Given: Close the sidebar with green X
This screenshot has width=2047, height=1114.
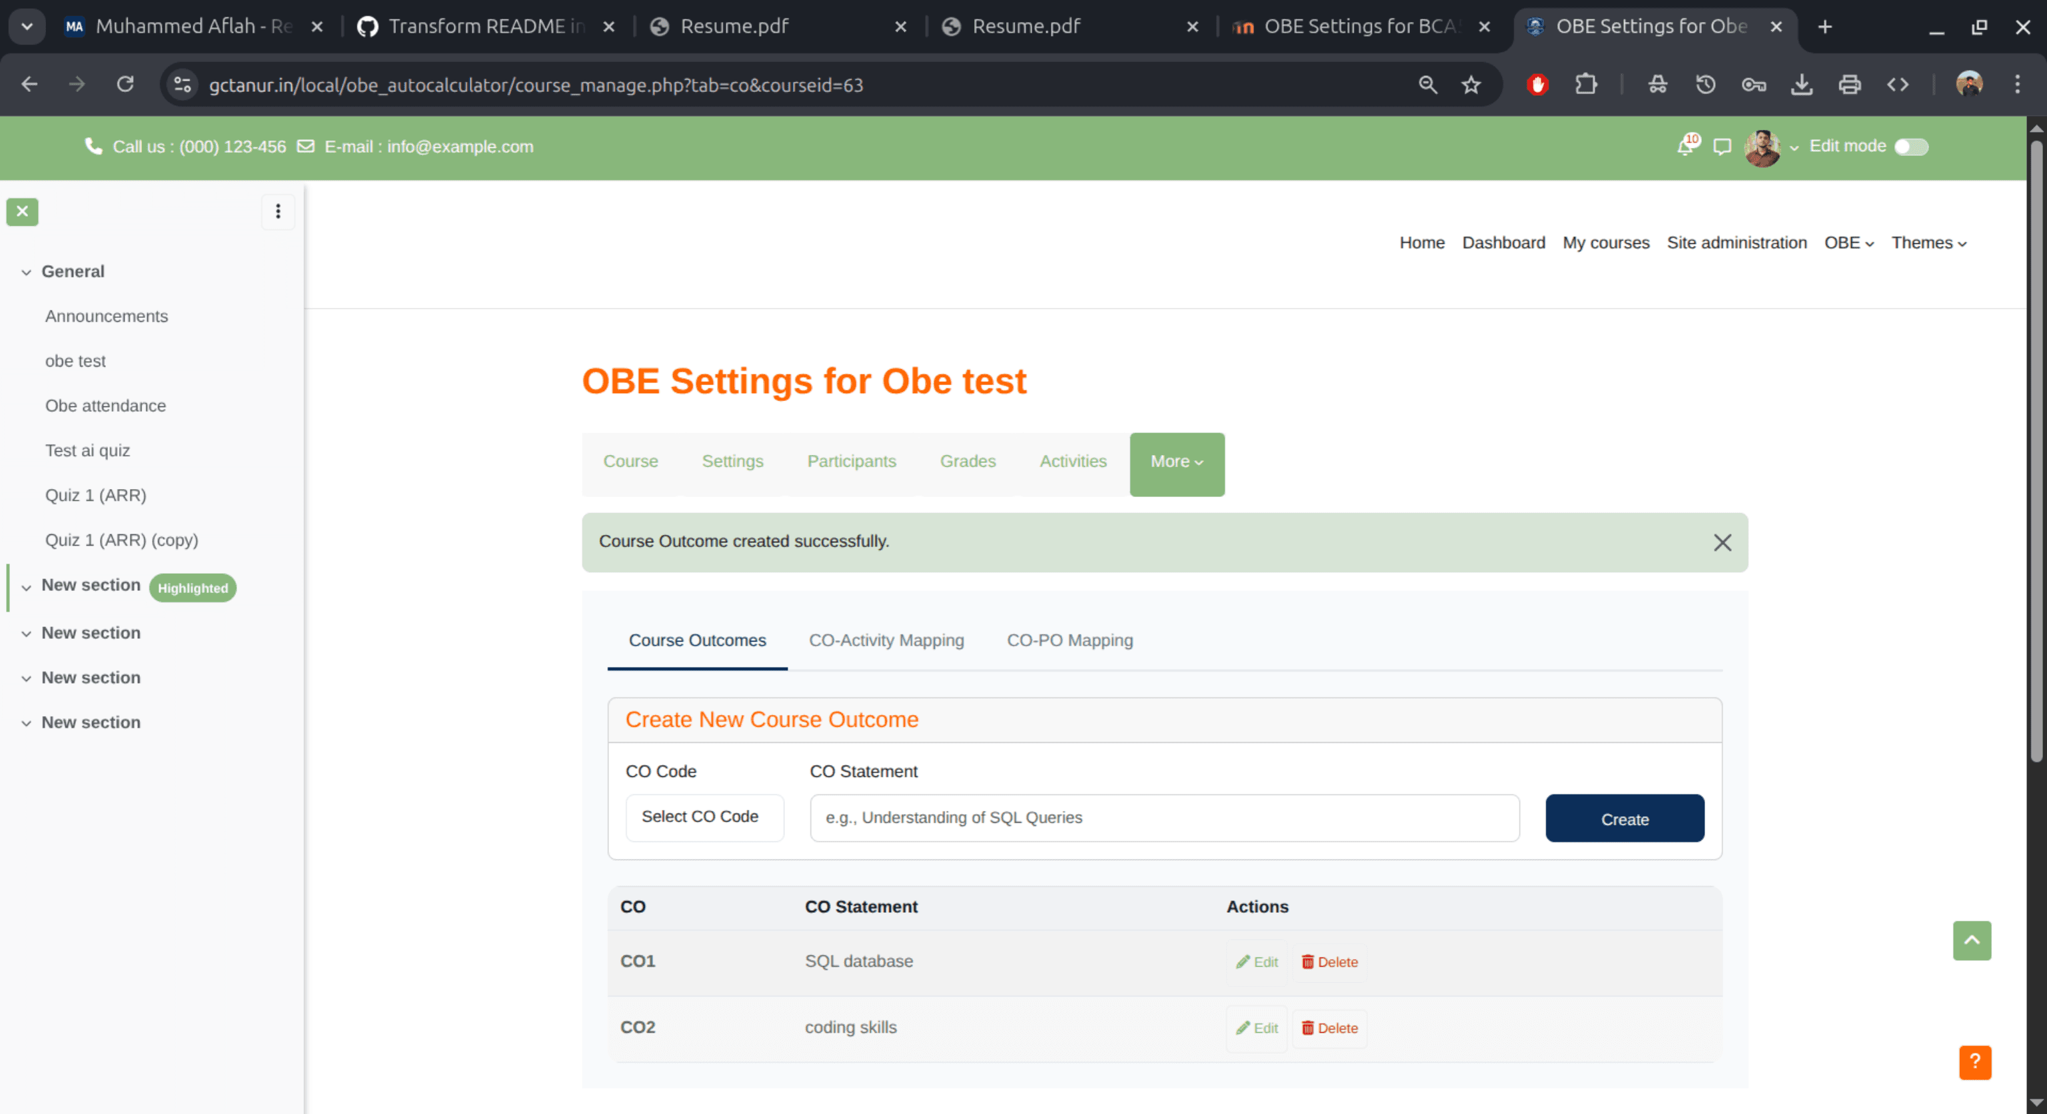Looking at the screenshot, I should tap(22, 211).
